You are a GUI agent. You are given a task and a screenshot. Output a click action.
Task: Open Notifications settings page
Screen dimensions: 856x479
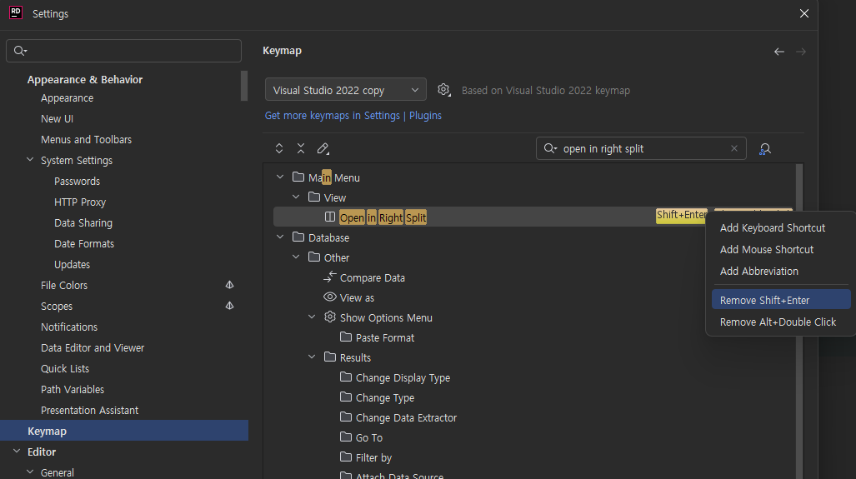tap(69, 327)
